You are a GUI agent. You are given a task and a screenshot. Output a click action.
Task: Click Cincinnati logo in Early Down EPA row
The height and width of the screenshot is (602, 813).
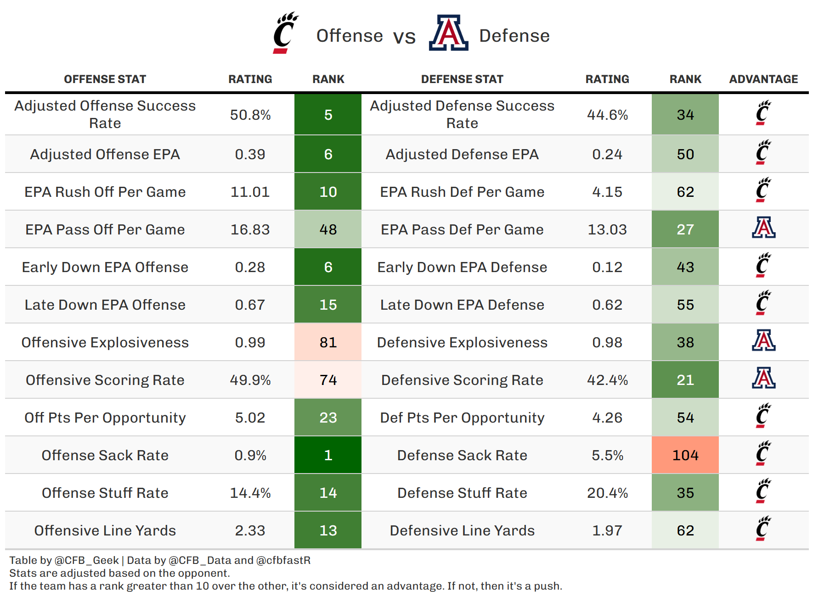pyautogui.click(x=763, y=266)
